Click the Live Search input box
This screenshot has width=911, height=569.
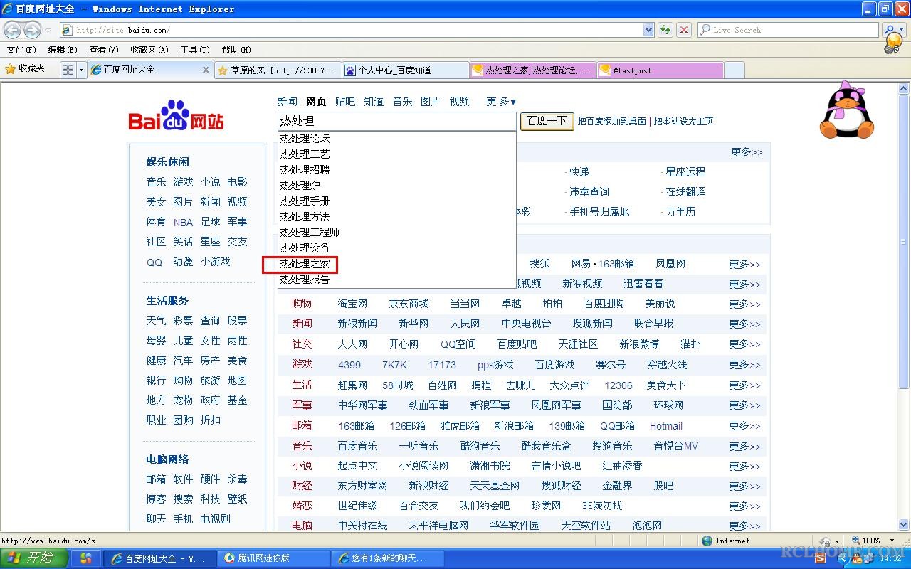[x=788, y=30]
